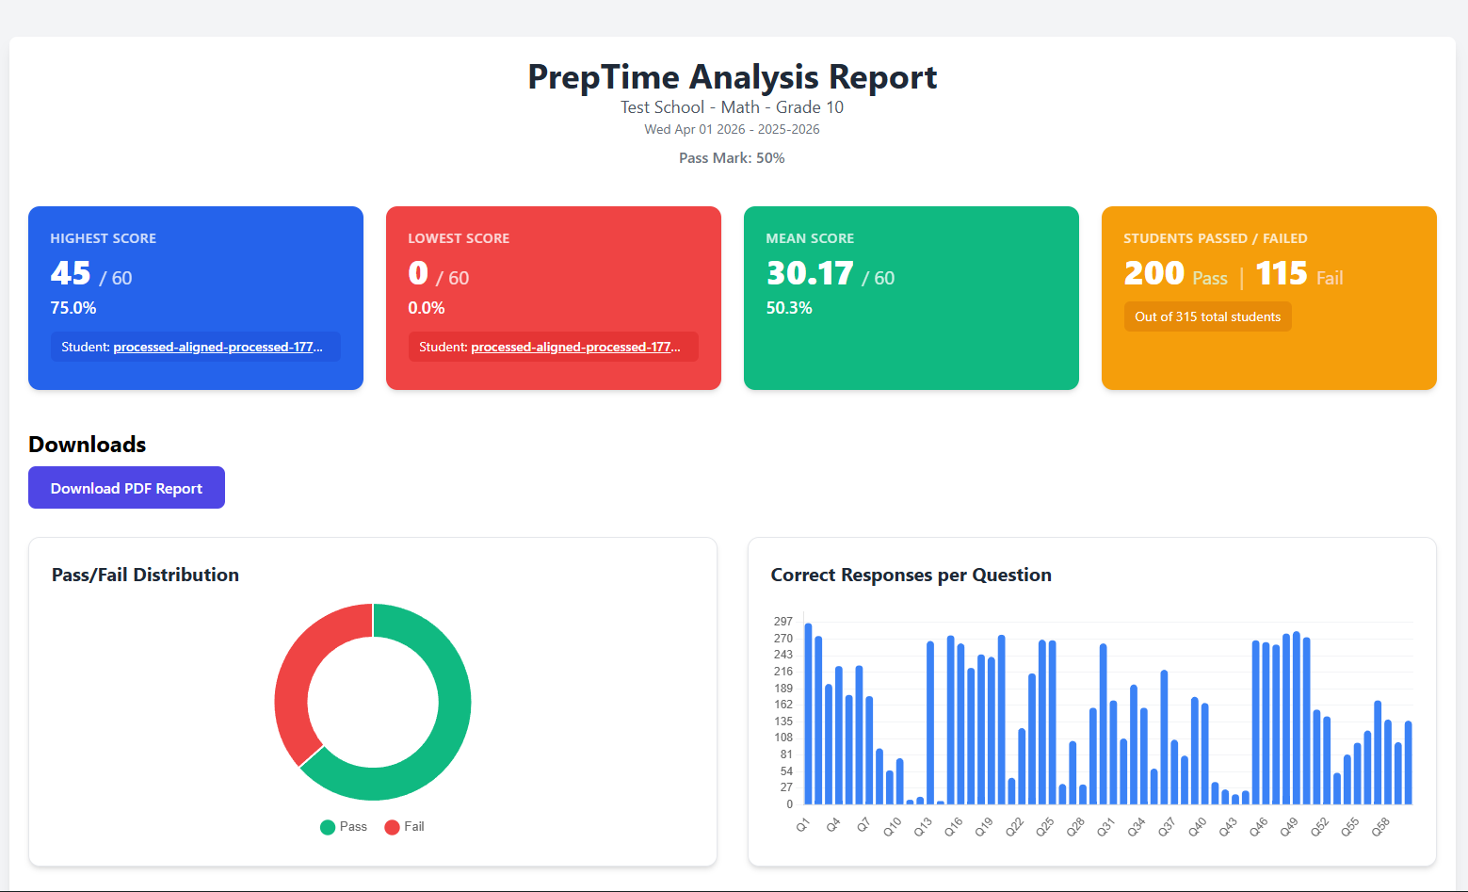Click the first bar for Q1
Image resolution: width=1468 pixels, height=892 pixels.
point(808,714)
